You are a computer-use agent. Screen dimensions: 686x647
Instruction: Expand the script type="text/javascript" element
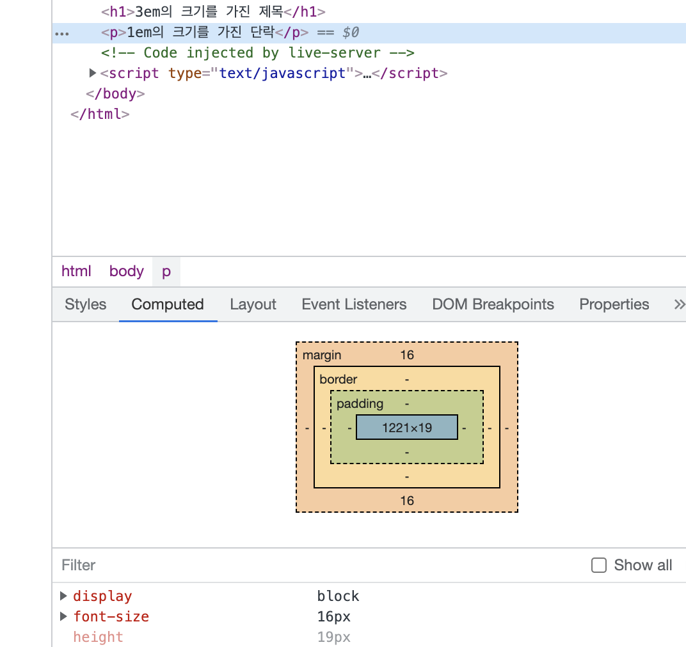click(92, 73)
